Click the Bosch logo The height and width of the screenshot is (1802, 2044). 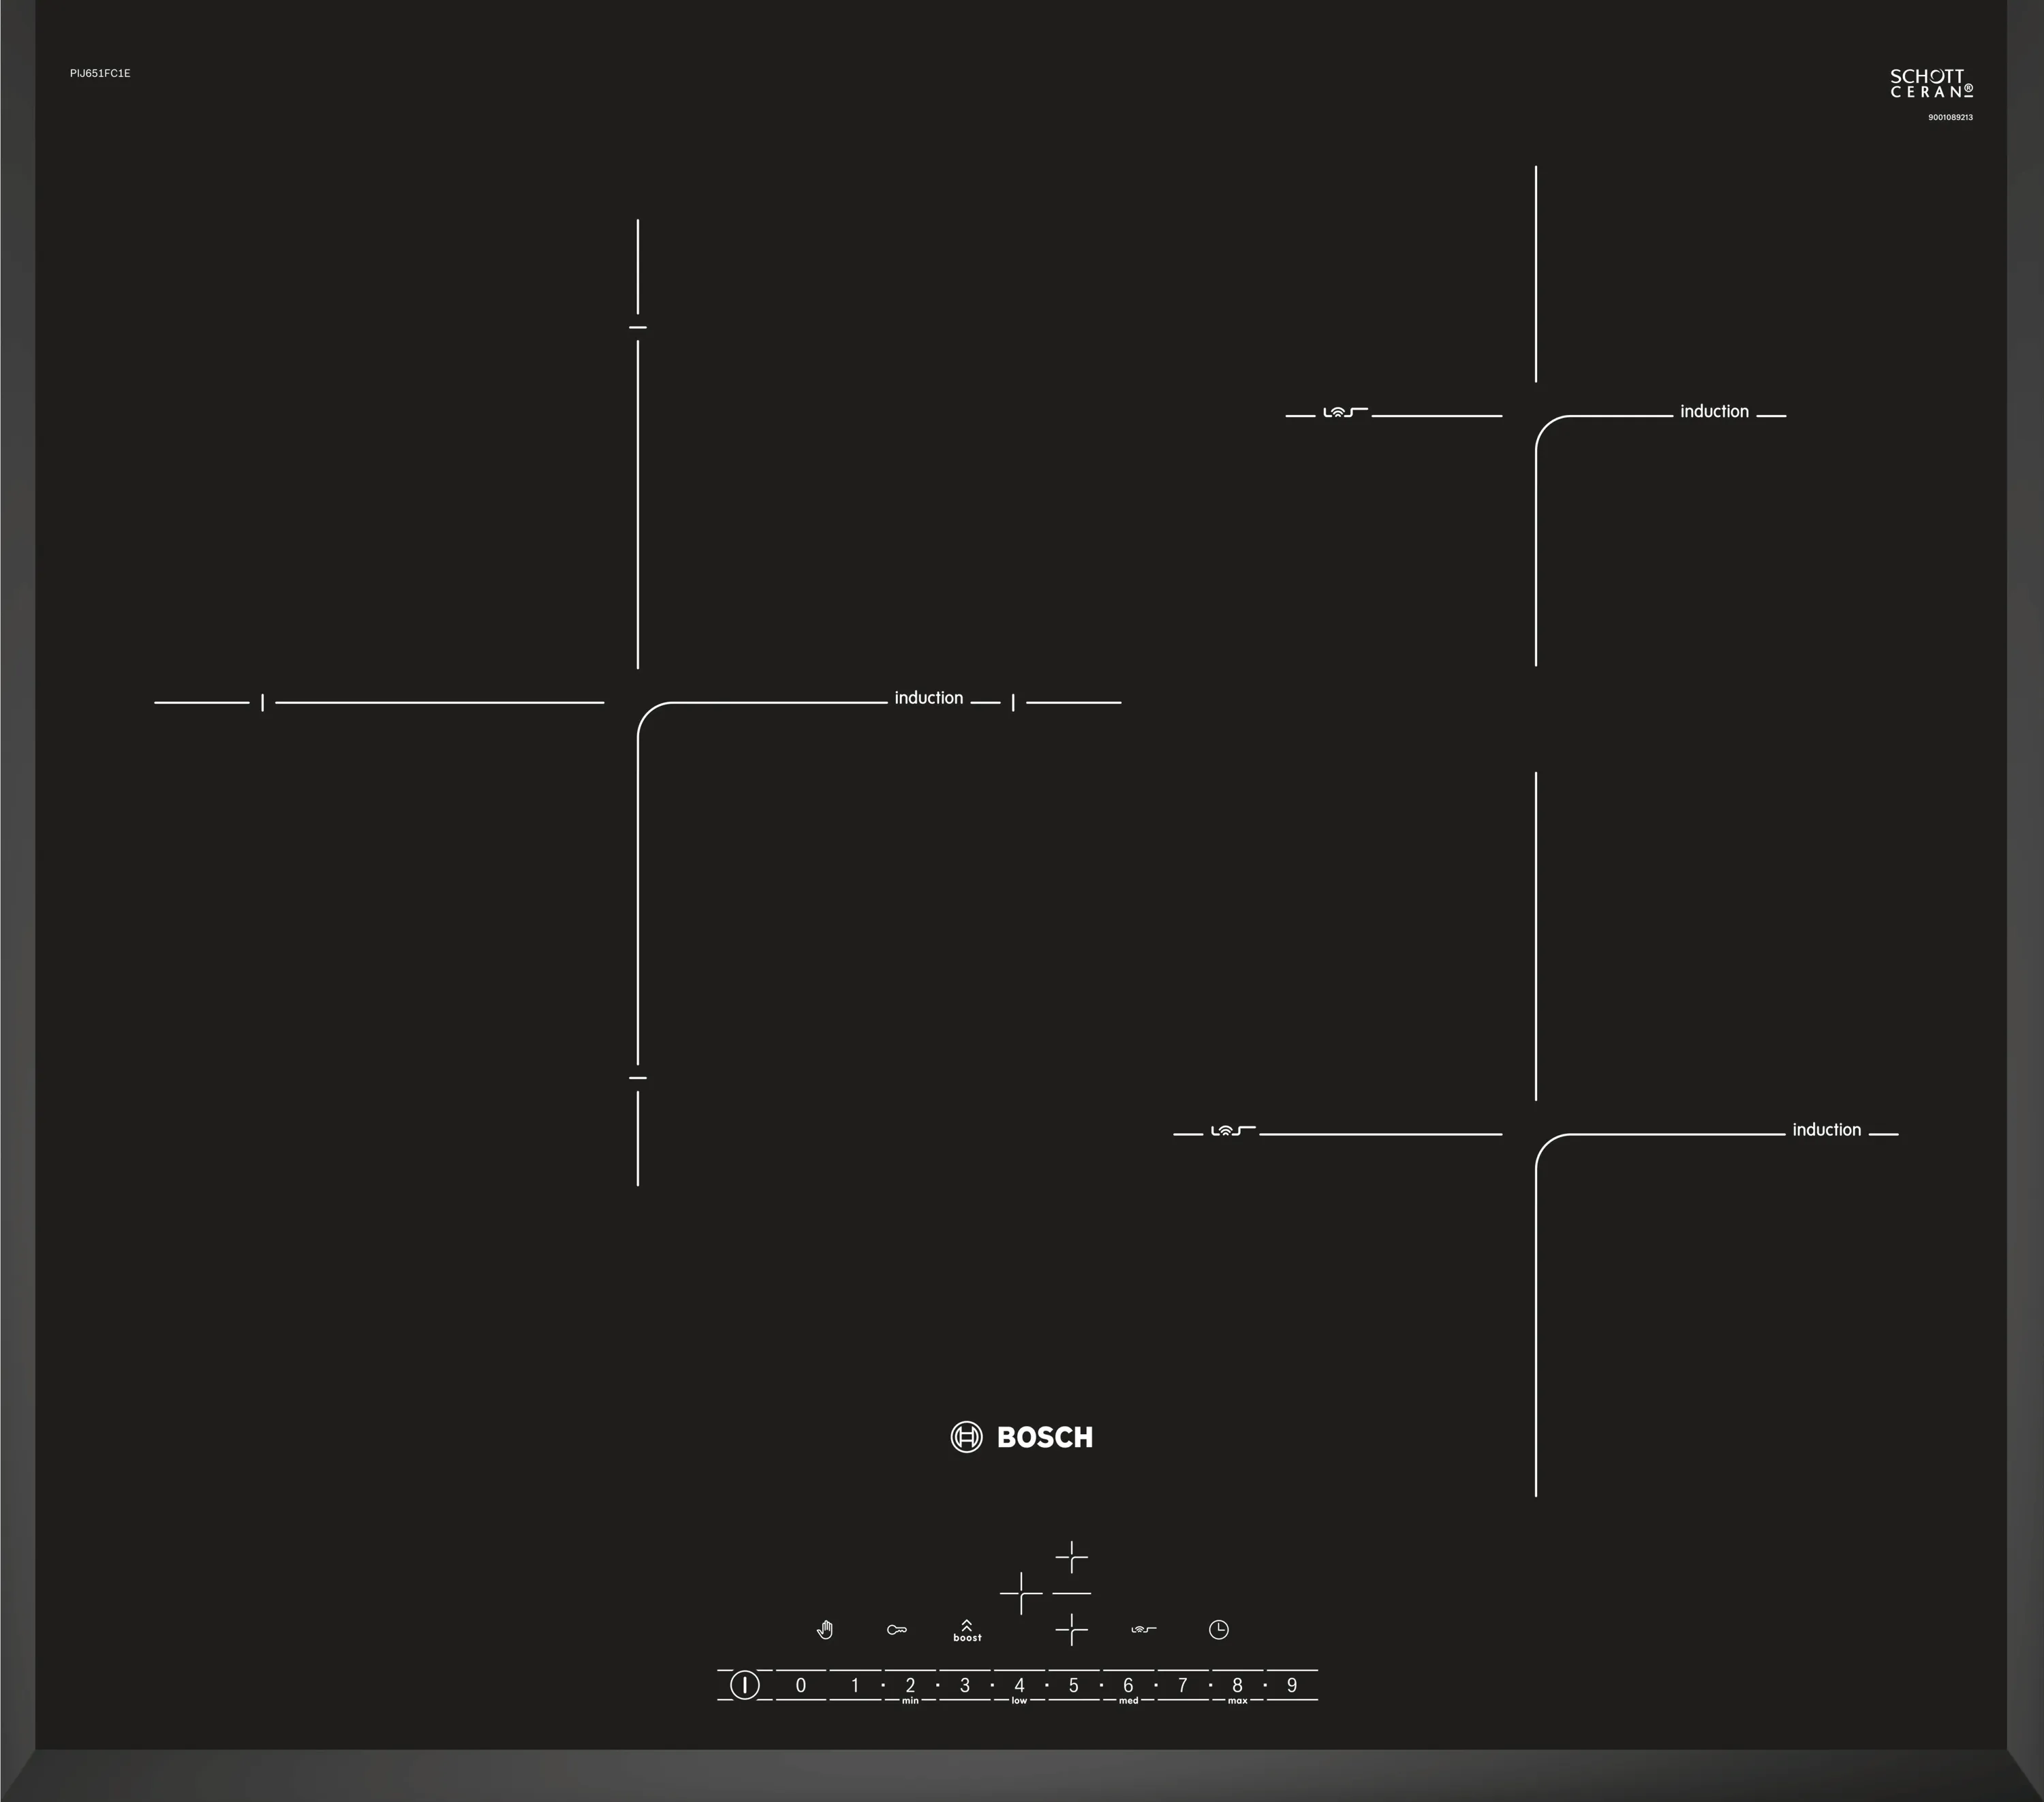click(1022, 1437)
